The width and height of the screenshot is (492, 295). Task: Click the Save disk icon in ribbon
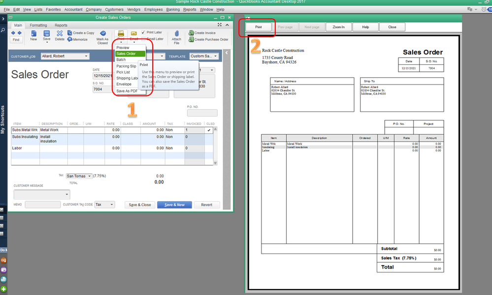click(46, 33)
